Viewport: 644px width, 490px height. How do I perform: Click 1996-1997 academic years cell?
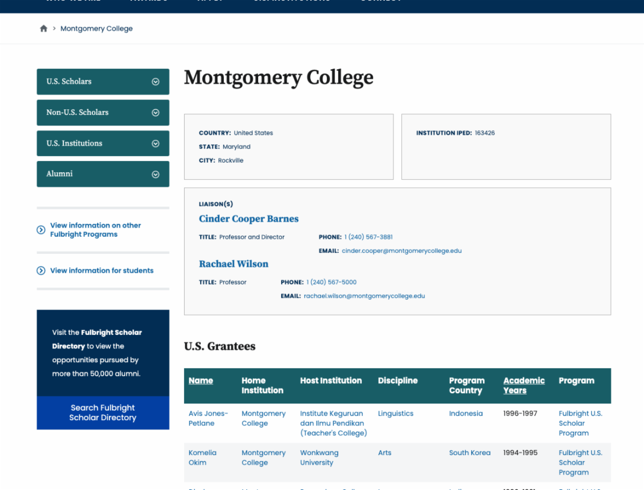pyautogui.click(x=520, y=413)
